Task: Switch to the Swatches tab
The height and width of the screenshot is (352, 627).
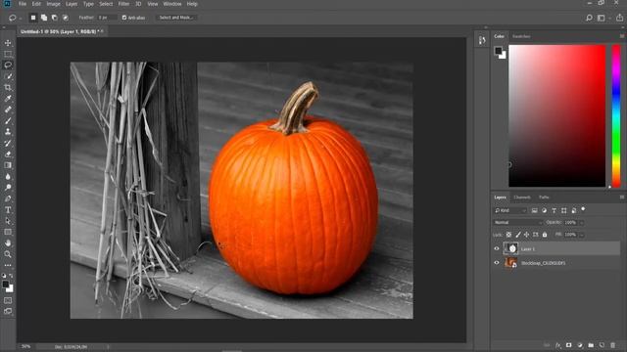Action: coord(521,36)
